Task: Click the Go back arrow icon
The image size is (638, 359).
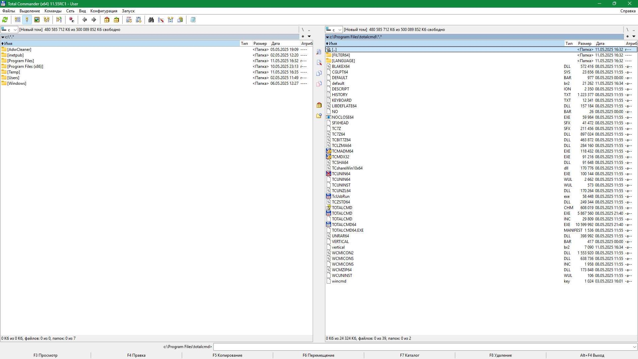Action: click(x=84, y=20)
